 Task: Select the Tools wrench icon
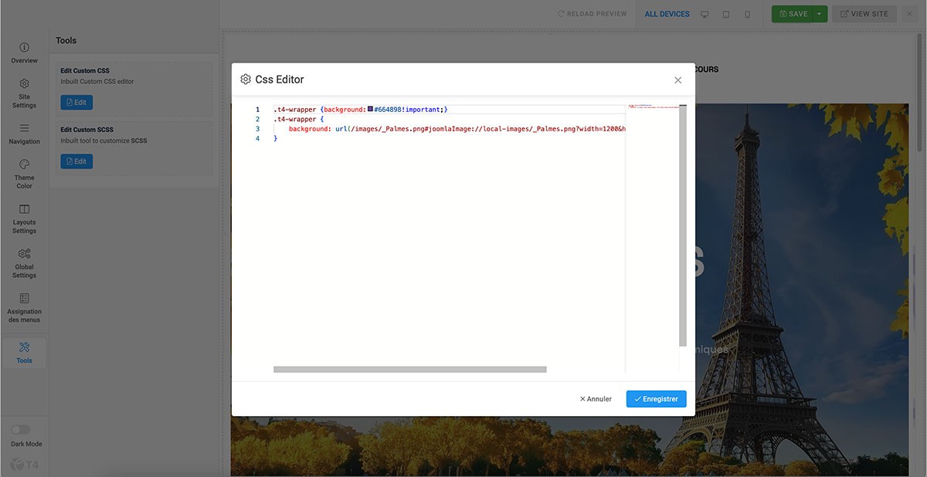24,347
